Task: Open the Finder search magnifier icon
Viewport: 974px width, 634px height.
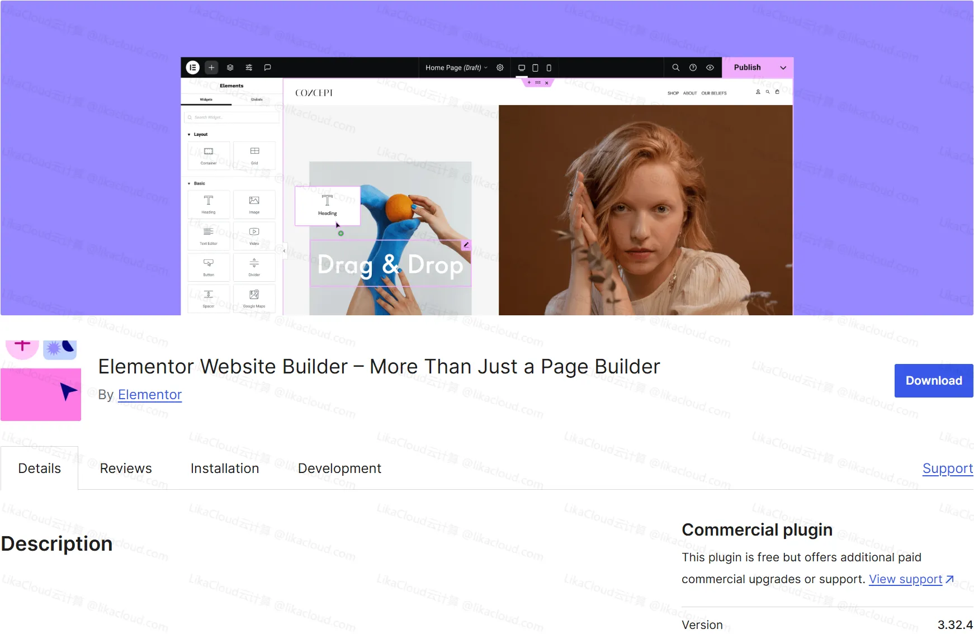Action: coord(676,67)
